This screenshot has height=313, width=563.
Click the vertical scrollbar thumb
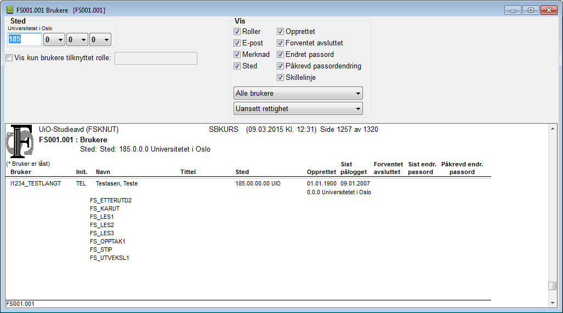(553, 286)
